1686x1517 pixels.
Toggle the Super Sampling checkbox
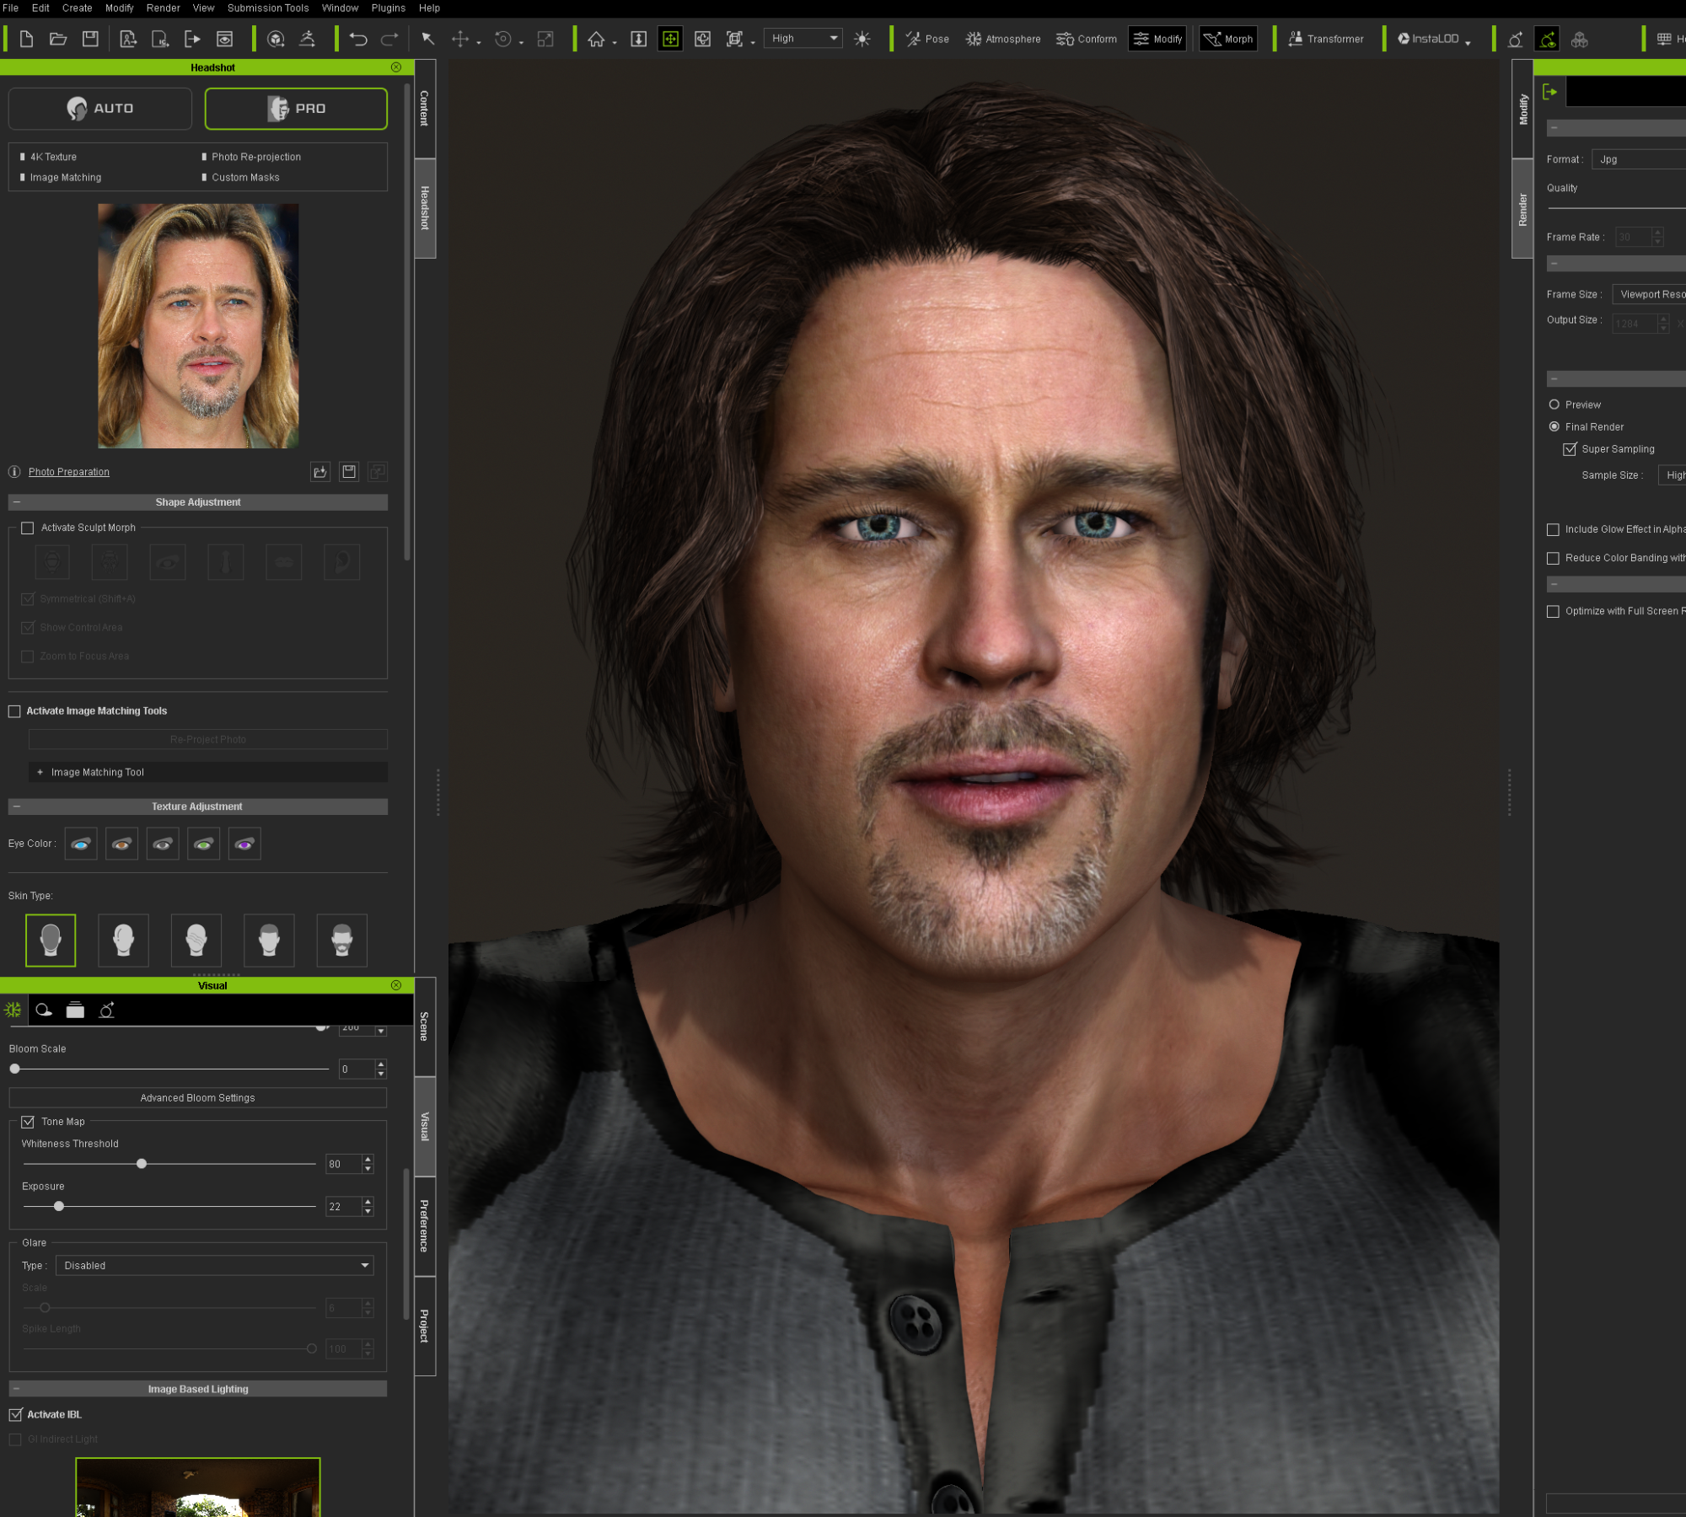(x=1570, y=449)
